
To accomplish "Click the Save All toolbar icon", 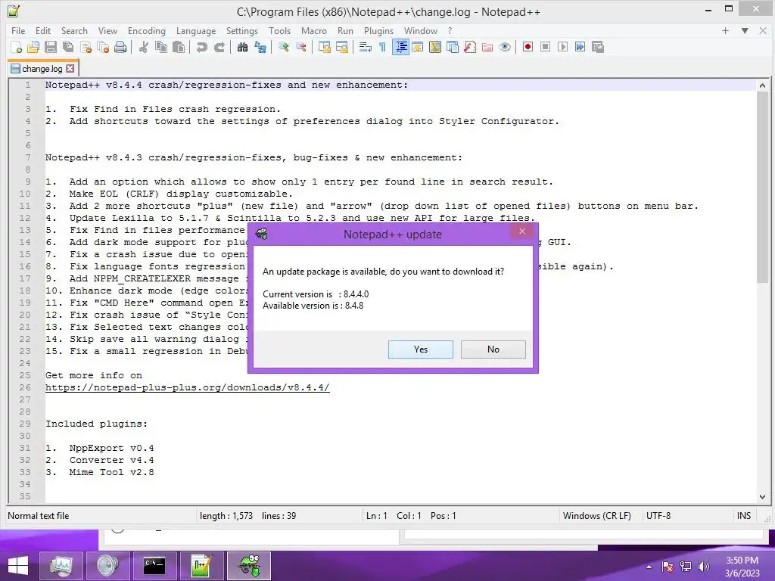I will pyautogui.click(x=67, y=47).
